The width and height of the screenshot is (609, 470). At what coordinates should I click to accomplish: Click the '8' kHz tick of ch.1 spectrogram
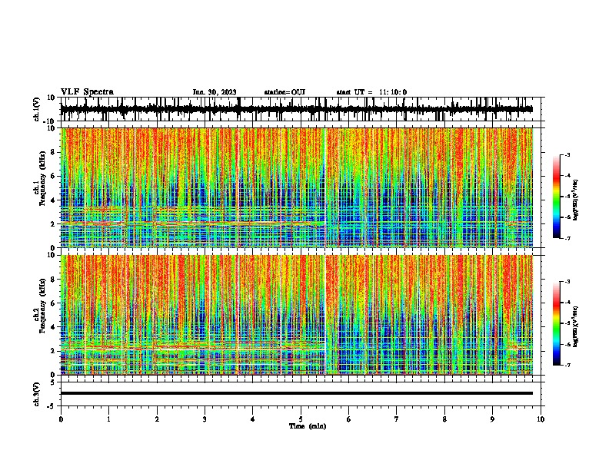tap(53, 152)
